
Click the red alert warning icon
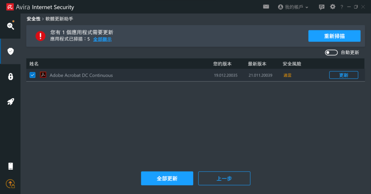click(x=41, y=36)
